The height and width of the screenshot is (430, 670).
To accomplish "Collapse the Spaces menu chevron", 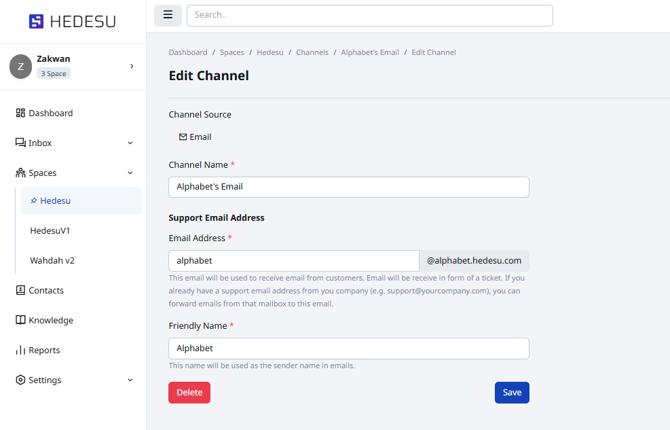I will pyautogui.click(x=130, y=173).
